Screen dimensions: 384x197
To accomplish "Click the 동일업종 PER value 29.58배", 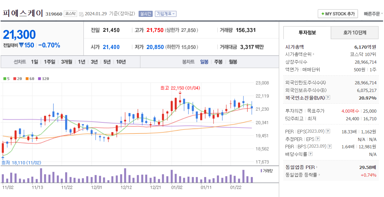I will click(368, 167).
